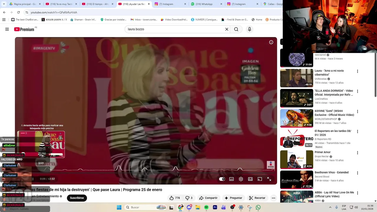Viewport: 377px width, 212px height.
Task: Close the WhatsApp browser tab
Action: tap(221, 4)
